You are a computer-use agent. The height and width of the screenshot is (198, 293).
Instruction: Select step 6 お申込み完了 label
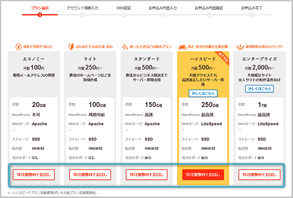point(252,8)
